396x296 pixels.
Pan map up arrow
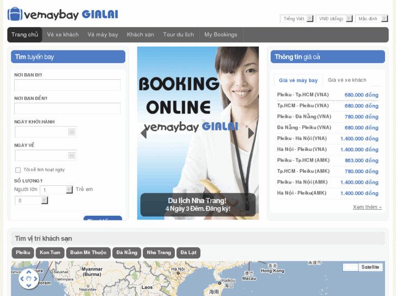pos(28,272)
